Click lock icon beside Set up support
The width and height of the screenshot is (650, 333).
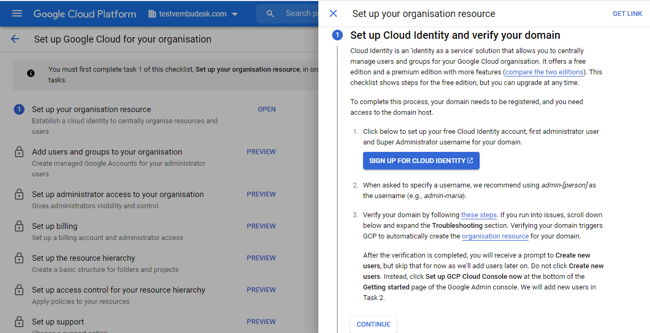pyautogui.click(x=19, y=322)
